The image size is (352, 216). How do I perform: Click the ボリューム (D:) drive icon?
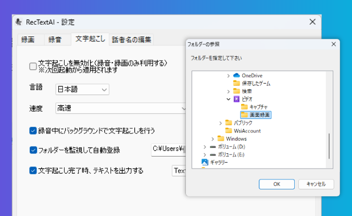tap(212, 147)
